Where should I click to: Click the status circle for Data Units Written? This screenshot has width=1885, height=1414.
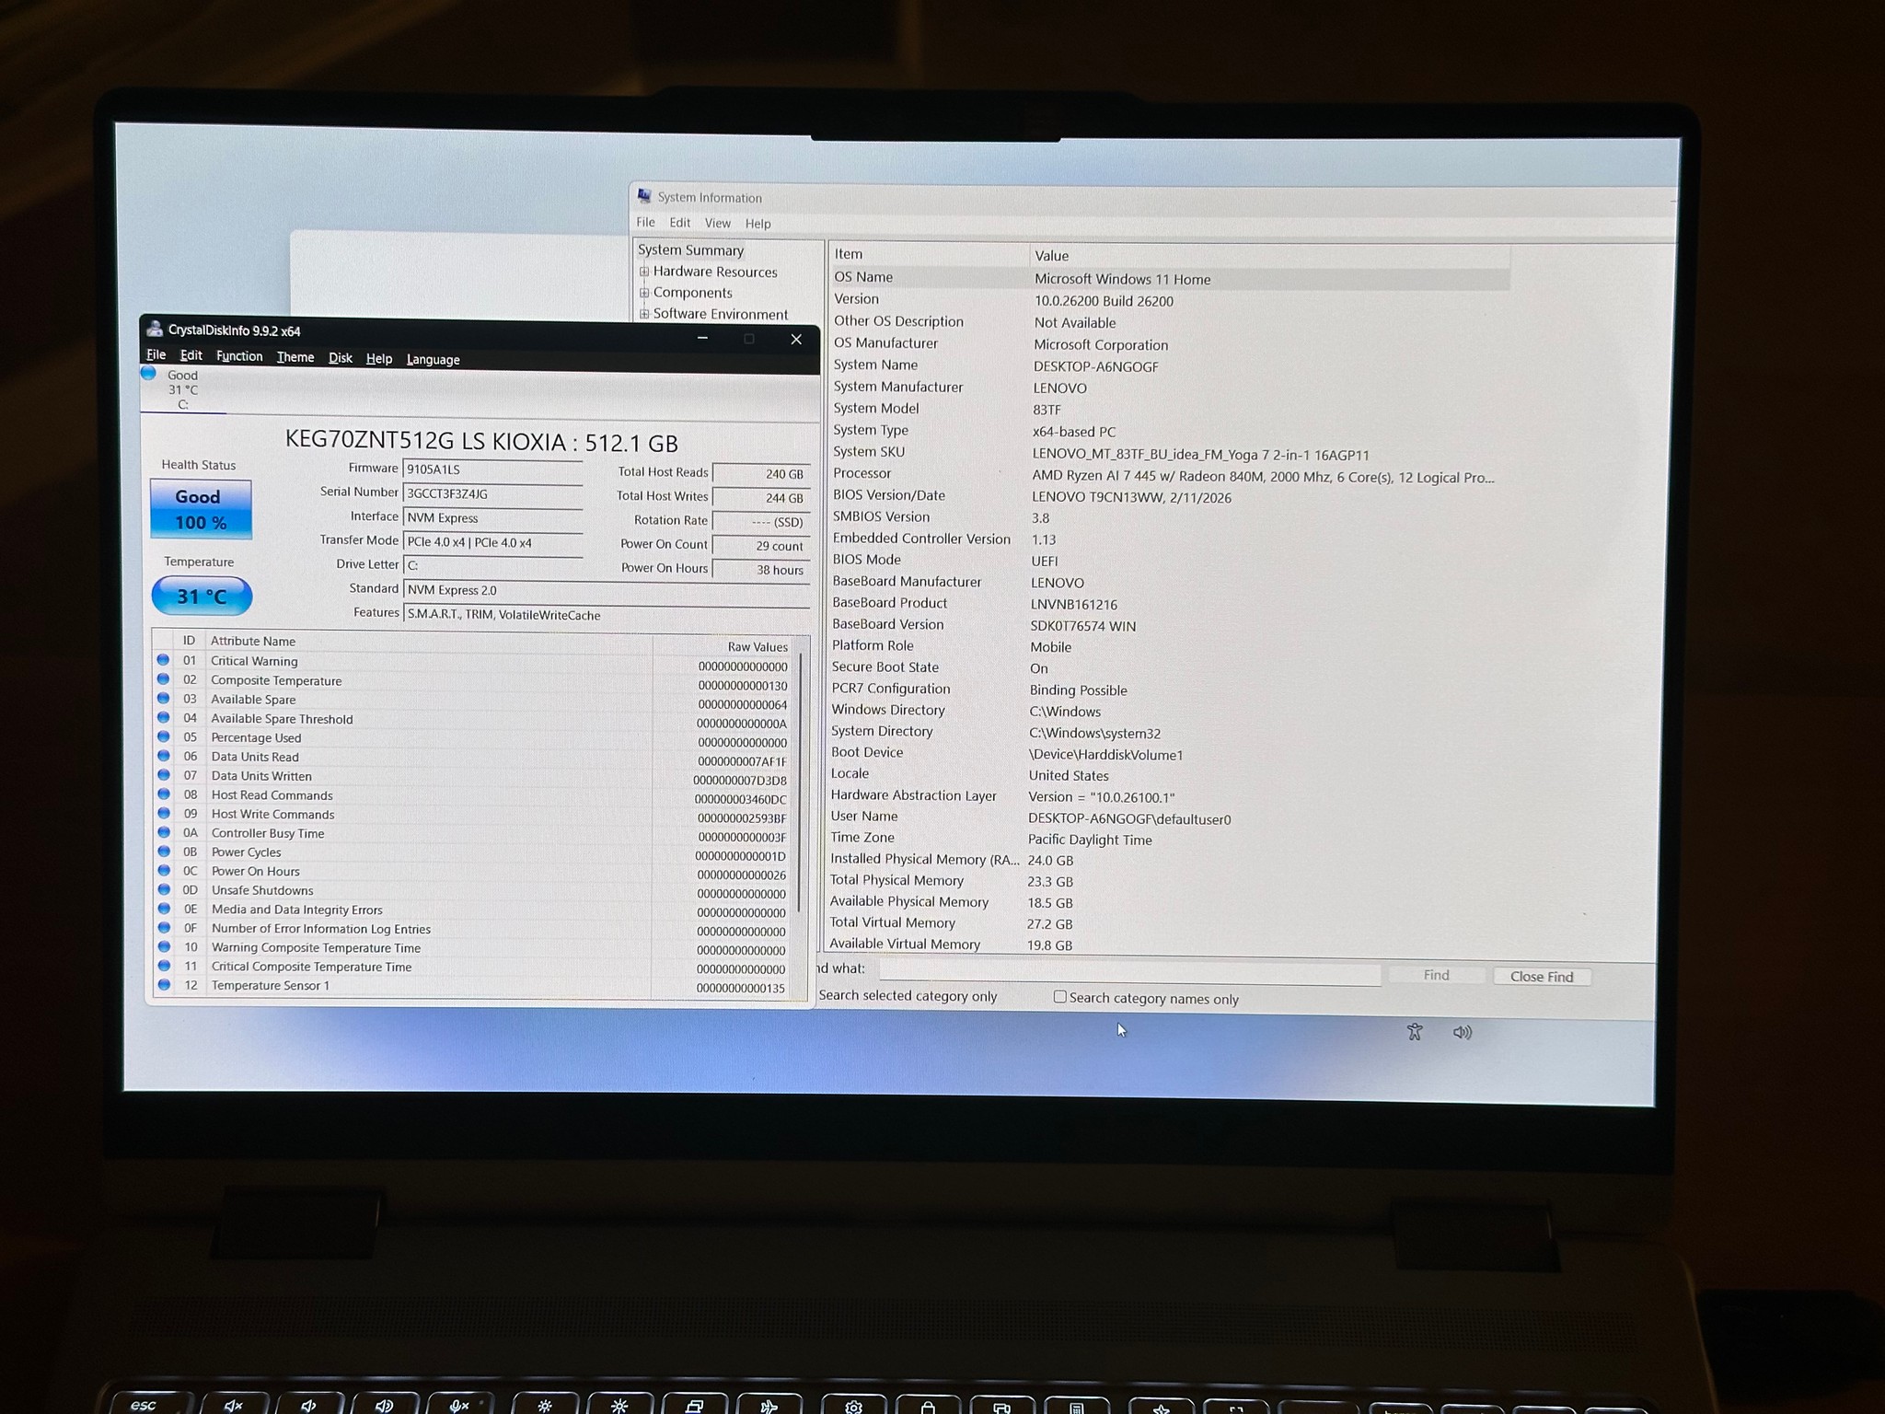click(x=163, y=775)
